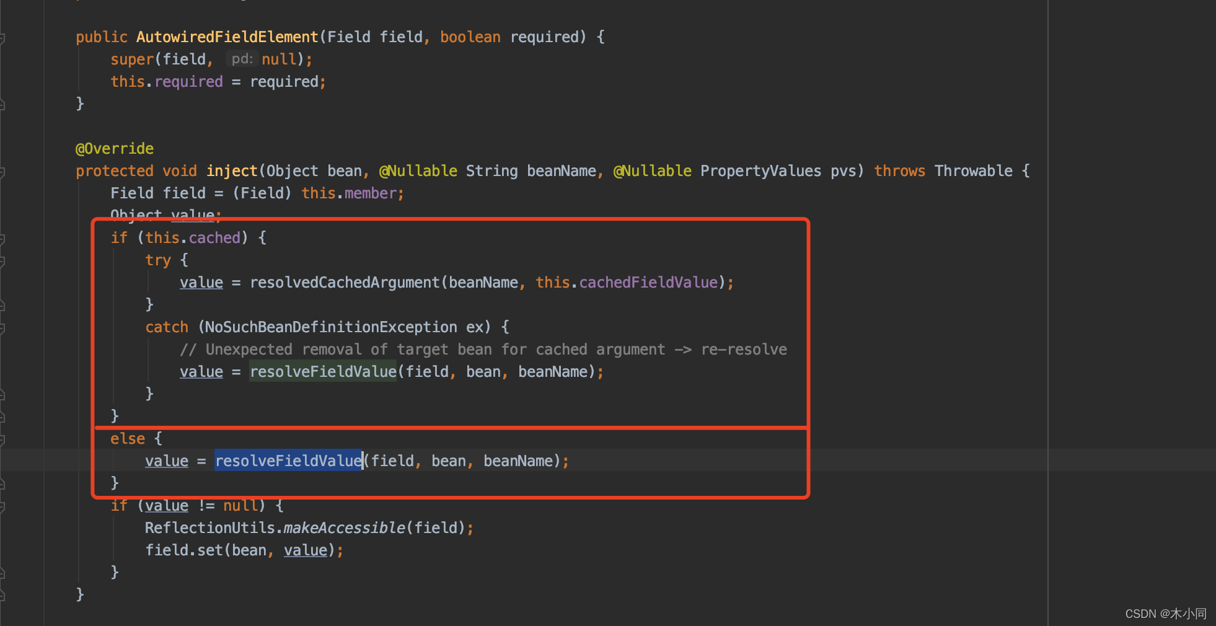Click value argument in field.set call
1216x626 pixels.
pyautogui.click(x=306, y=550)
